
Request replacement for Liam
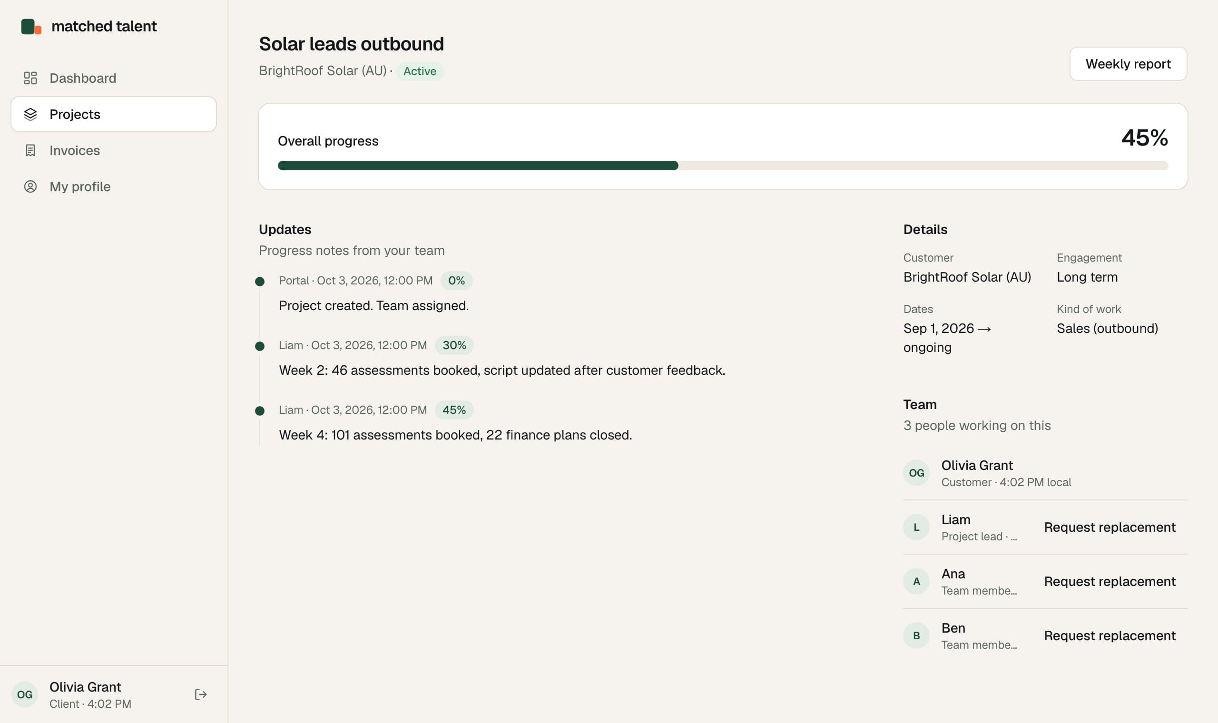pyautogui.click(x=1110, y=527)
